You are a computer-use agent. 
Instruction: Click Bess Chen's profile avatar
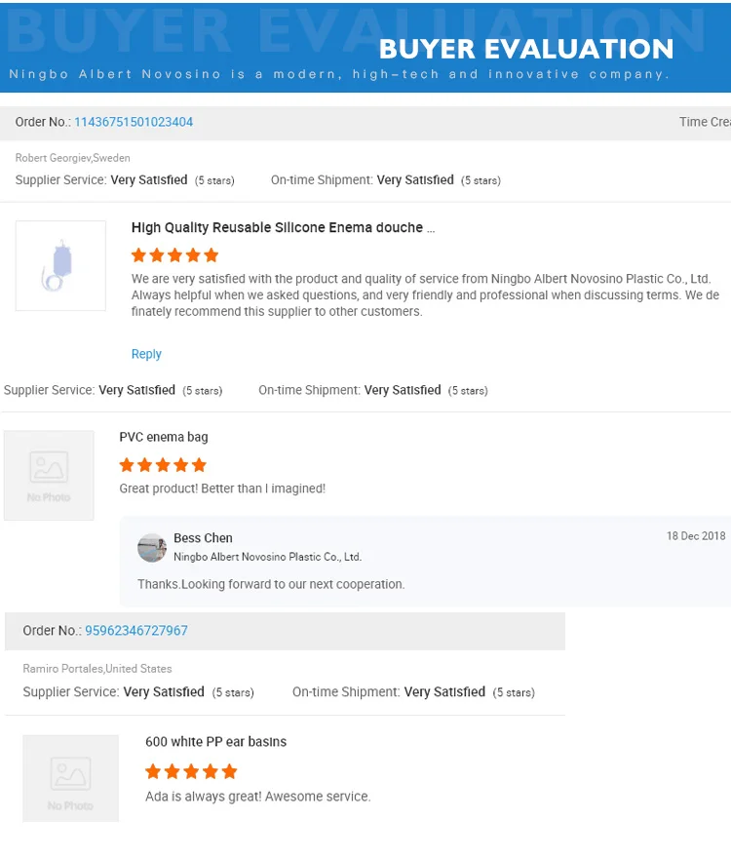pyautogui.click(x=152, y=548)
